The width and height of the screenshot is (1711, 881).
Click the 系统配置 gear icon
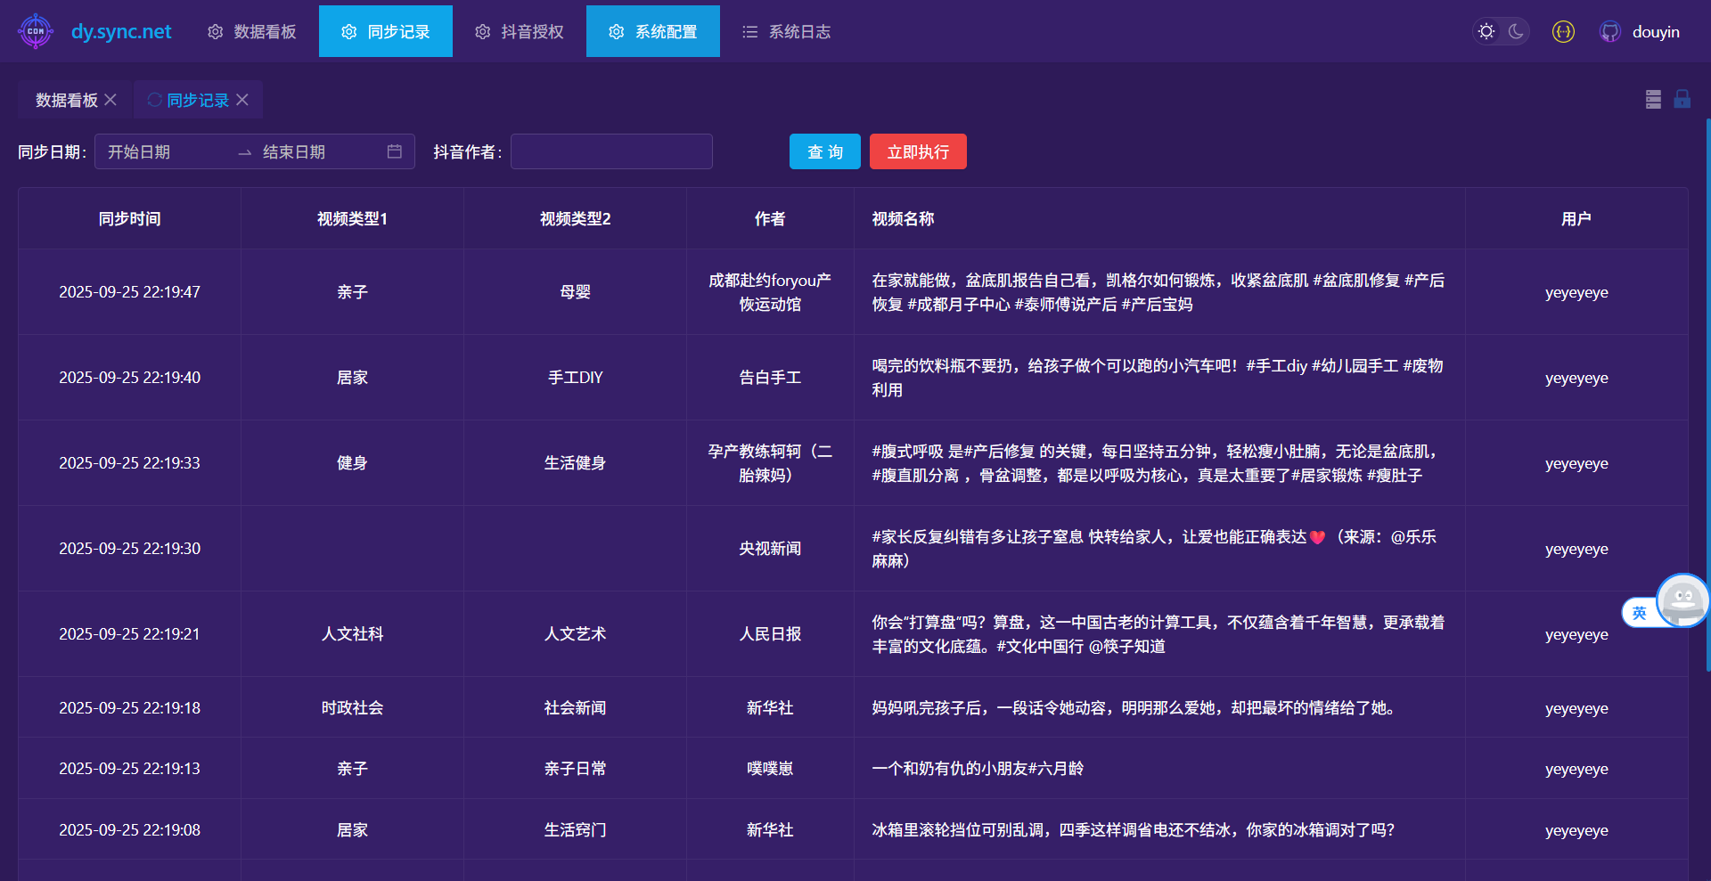pos(616,31)
